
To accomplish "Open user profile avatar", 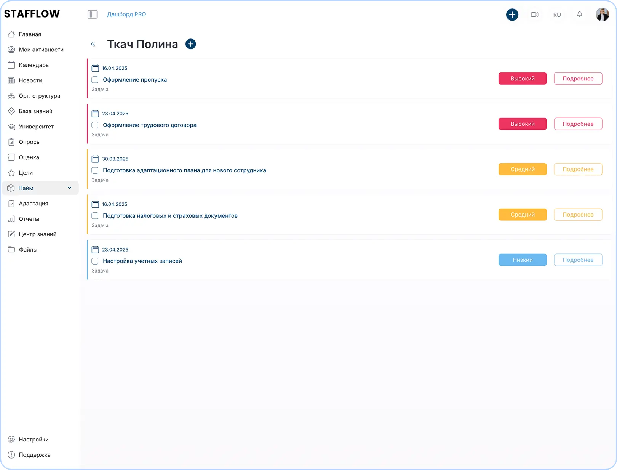I will click(x=602, y=14).
